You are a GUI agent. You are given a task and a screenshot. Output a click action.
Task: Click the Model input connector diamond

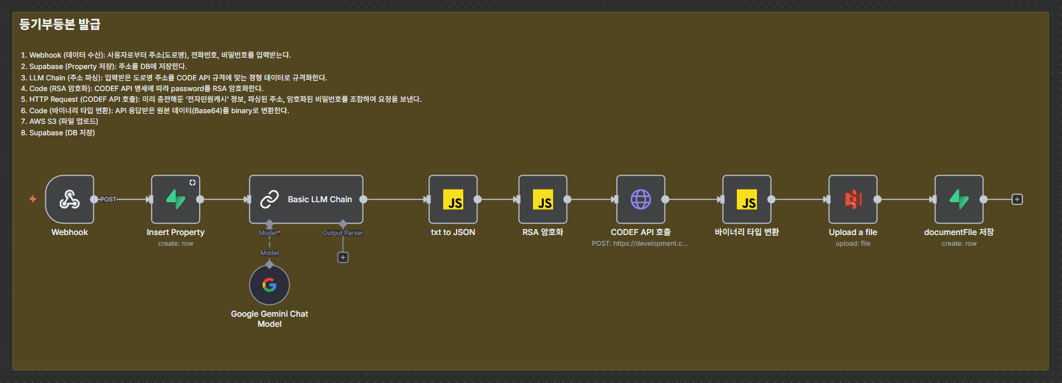(270, 224)
